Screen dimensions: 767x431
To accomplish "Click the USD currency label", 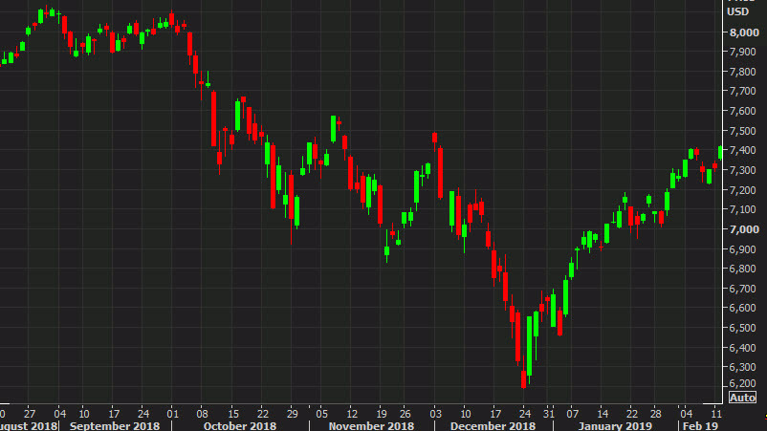I will pos(738,11).
